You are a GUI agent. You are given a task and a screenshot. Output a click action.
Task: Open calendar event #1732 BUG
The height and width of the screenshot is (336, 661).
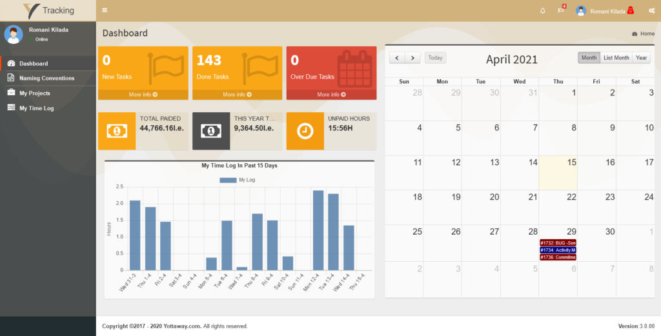tap(558, 242)
